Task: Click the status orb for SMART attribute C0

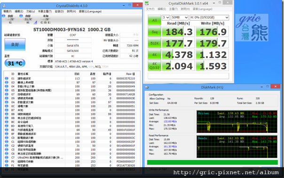Action: (7, 138)
